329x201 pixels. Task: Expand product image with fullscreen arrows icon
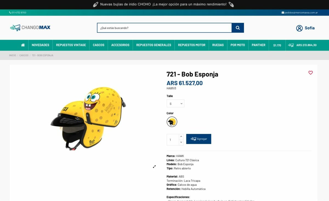point(154,166)
